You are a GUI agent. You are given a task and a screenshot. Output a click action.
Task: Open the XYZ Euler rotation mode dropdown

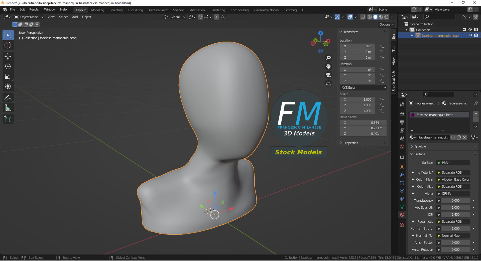point(363,88)
